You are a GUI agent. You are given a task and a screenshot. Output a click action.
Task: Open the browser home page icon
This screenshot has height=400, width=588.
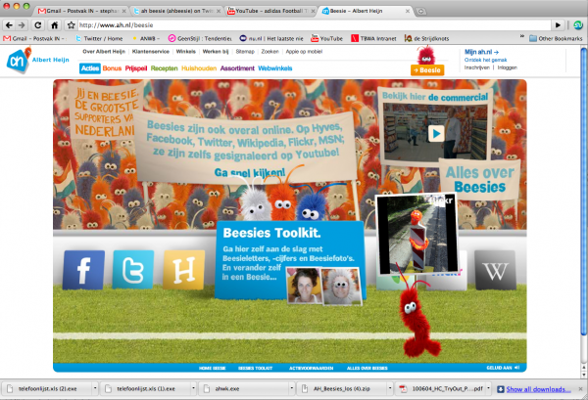coord(55,25)
